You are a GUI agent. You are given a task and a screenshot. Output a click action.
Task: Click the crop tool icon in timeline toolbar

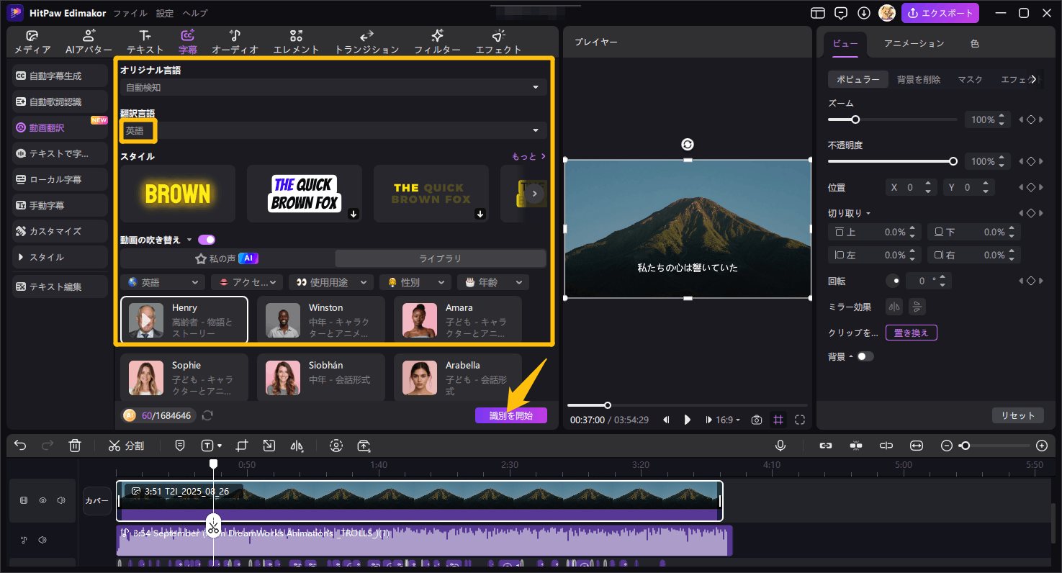241,446
